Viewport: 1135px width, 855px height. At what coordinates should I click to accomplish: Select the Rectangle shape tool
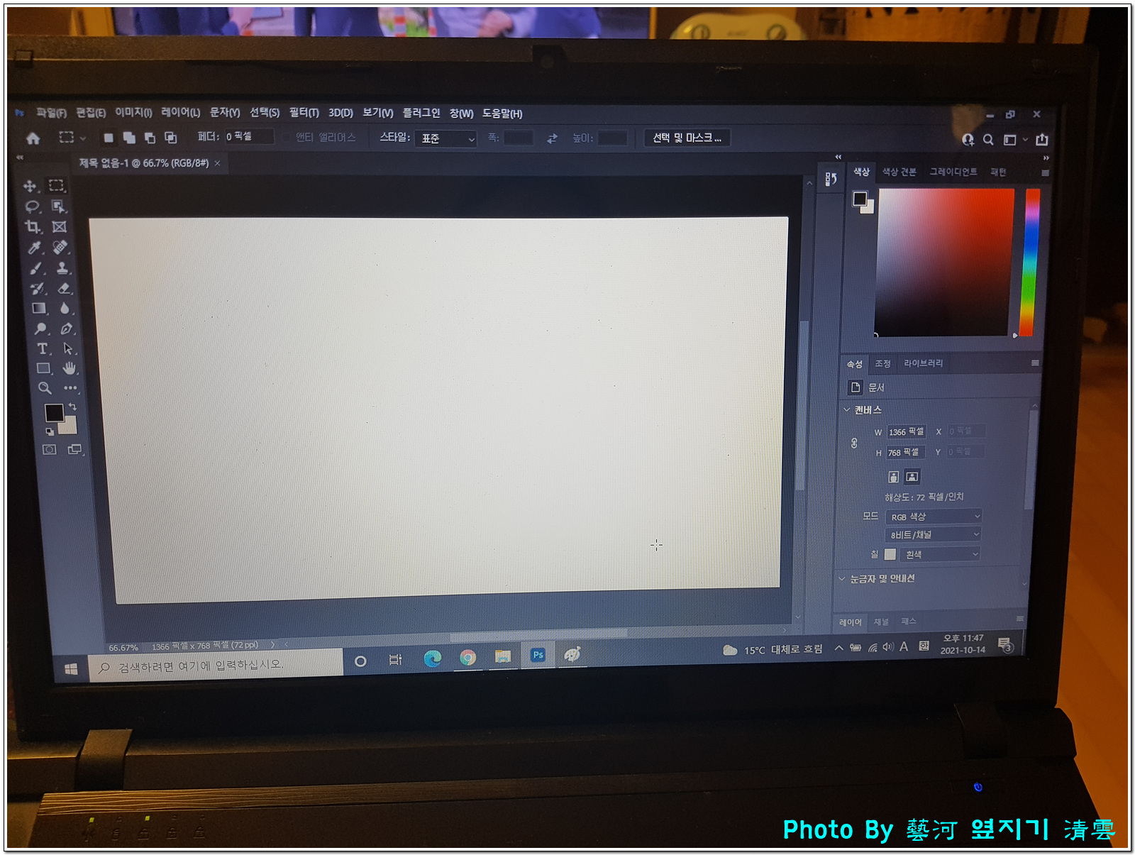[x=44, y=369]
